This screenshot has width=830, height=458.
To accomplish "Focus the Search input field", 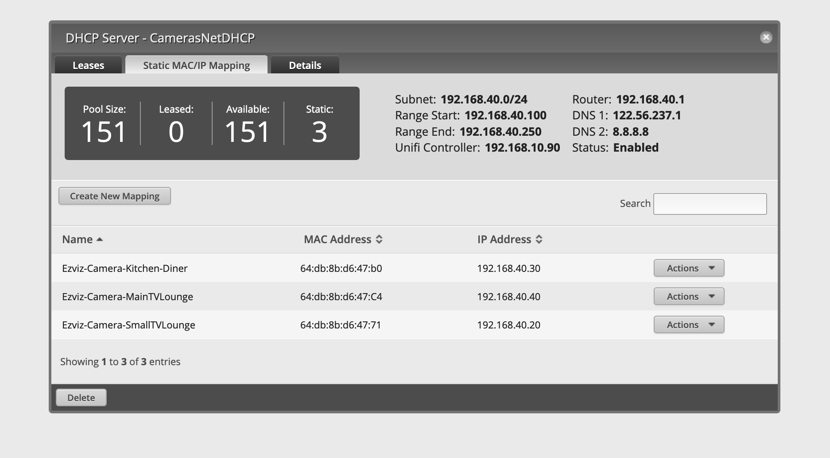I will click(x=710, y=204).
